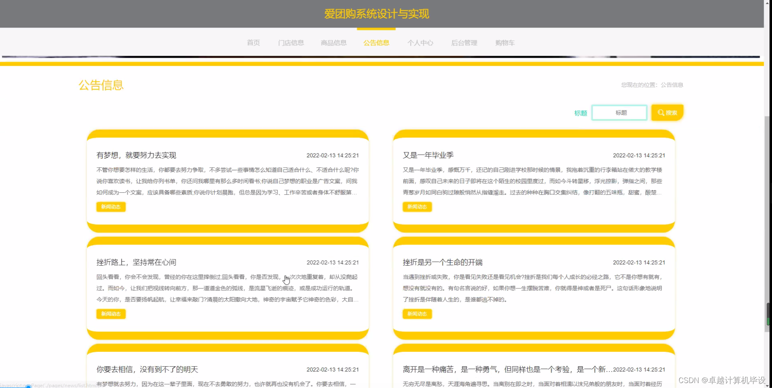Screen dimensions: 772x388
Task: Open article 挫折路上，坚持常在心间
Action: tap(136, 262)
